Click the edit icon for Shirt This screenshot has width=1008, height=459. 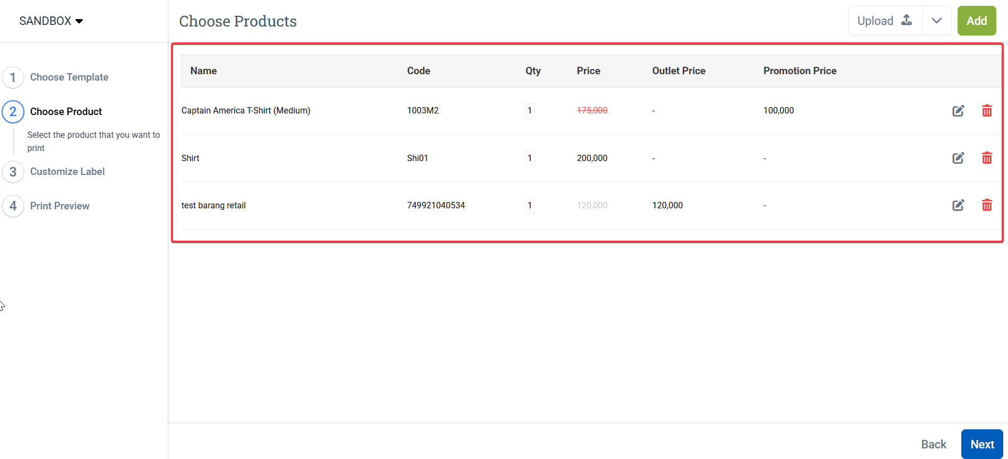[x=958, y=158]
